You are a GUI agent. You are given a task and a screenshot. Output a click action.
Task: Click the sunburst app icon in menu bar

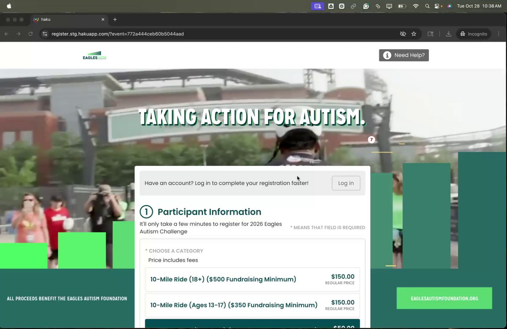point(342,6)
